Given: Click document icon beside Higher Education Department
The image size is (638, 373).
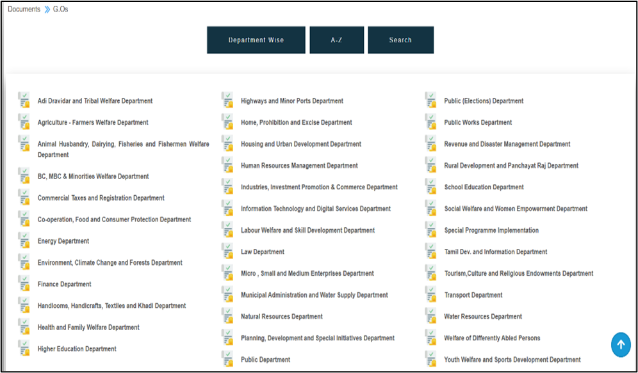Looking at the screenshot, I should (x=24, y=348).
